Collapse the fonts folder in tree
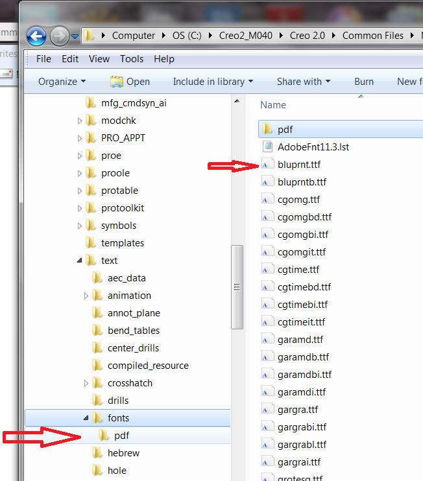Viewport: 423px width, 481px height. 86,418
